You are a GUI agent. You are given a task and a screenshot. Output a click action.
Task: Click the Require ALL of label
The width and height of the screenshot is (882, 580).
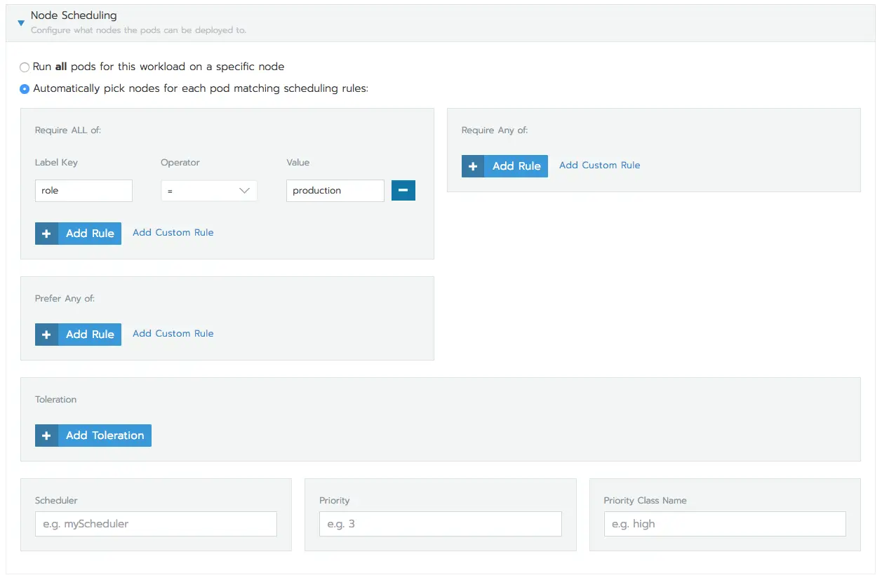click(68, 130)
